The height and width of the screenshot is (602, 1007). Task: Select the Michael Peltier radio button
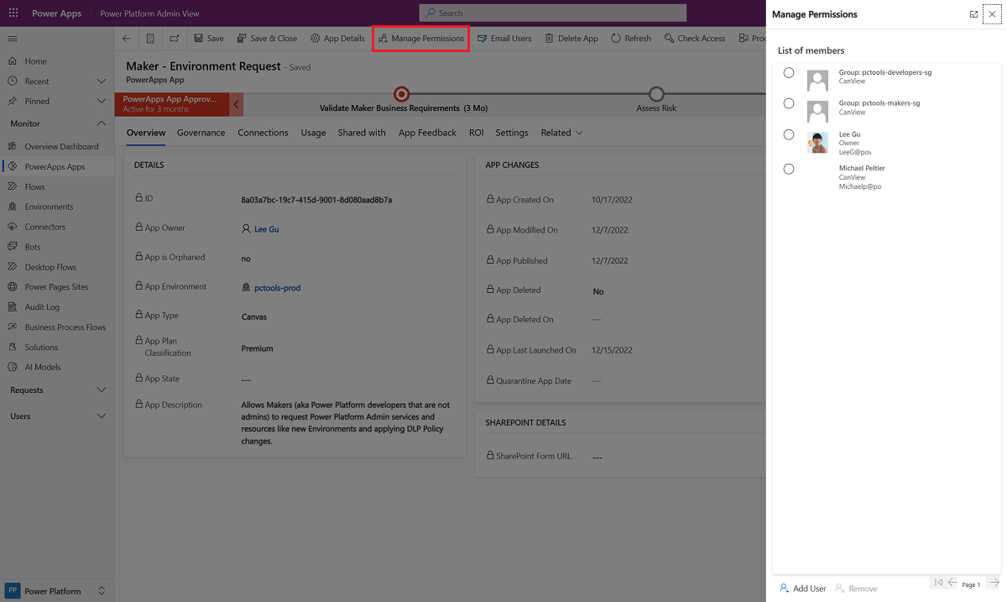[x=789, y=169]
